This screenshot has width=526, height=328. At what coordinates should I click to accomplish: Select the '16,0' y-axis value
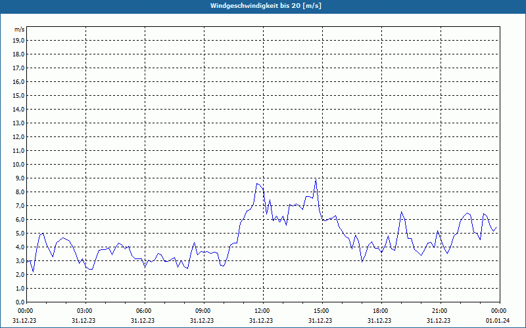pyautogui.click(x=19, y=81)
